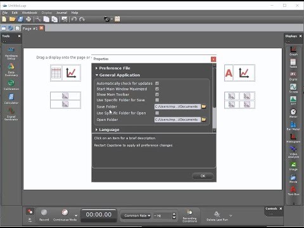Open the camera snapshot dropdown arrow
Viewport: 304px width, 228px height.
click(x=112, y=19)
